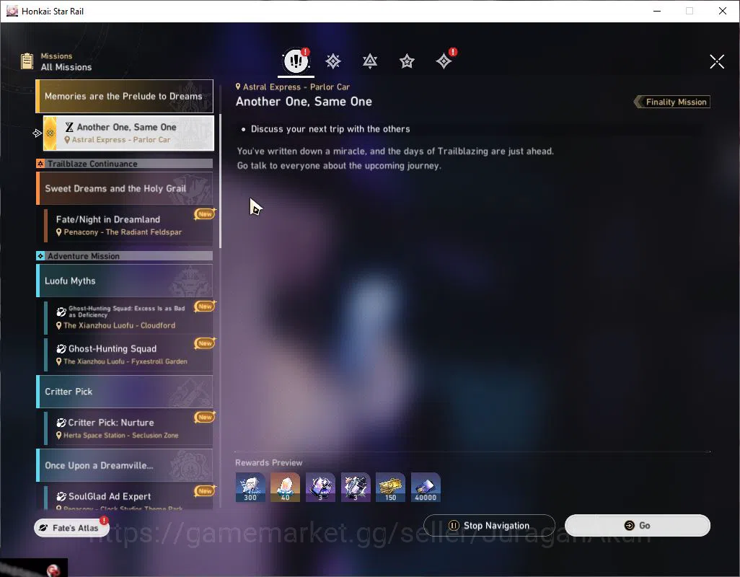Collapse the Adventure Mission section
Screen dimensions: 740x577
tap(125, 256)
